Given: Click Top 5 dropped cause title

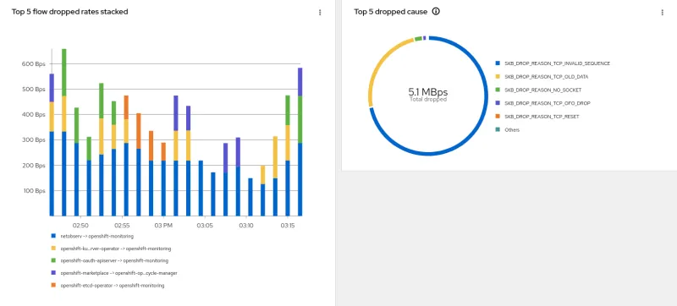Looking at the screenshot, I should click(391, 12).
